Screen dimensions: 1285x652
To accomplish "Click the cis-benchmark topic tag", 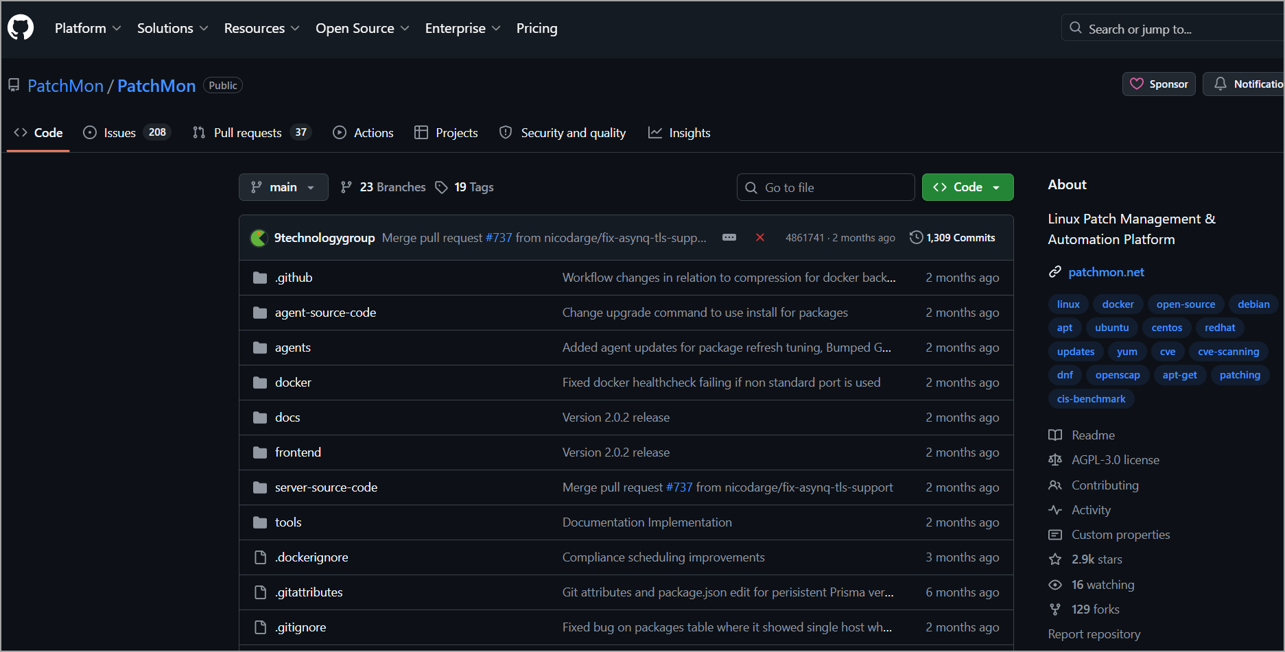I will (1091, 399).
